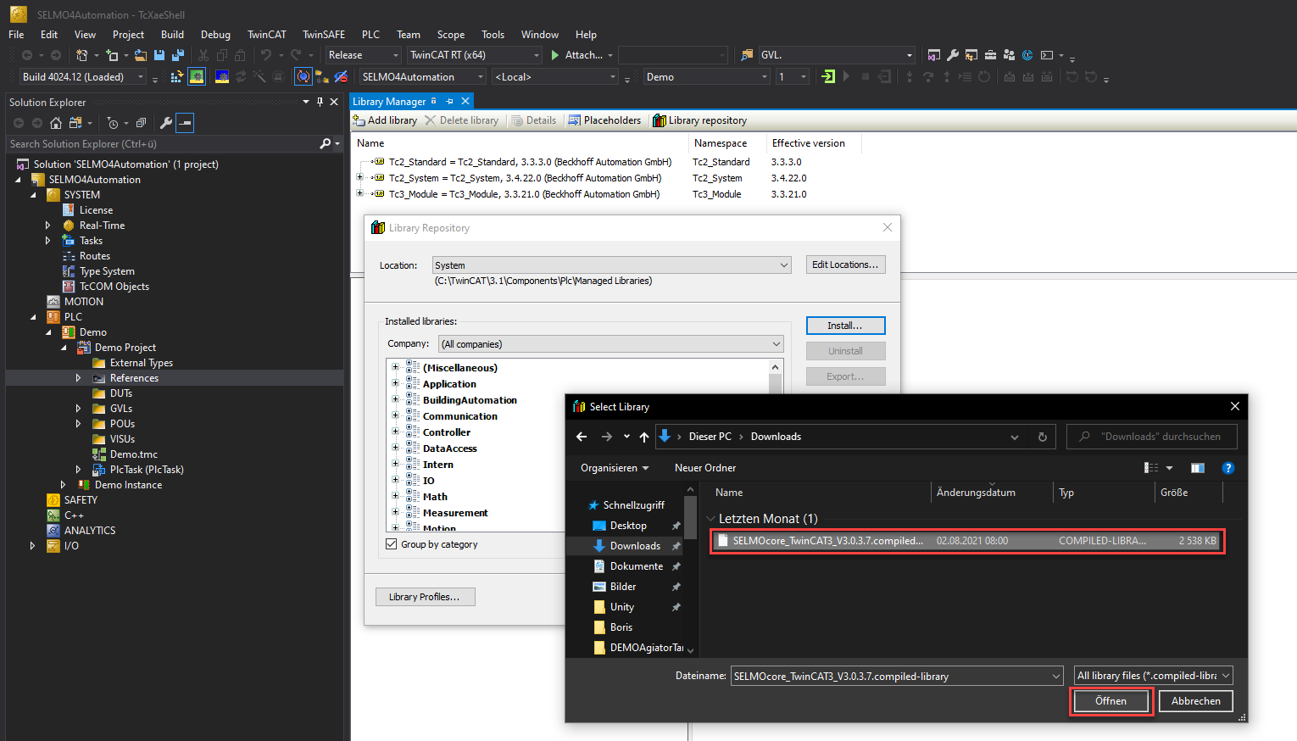This screenshot has width=1297, height=741.
Task: Click the Library Profiles... button
Action: pos(425,597)
